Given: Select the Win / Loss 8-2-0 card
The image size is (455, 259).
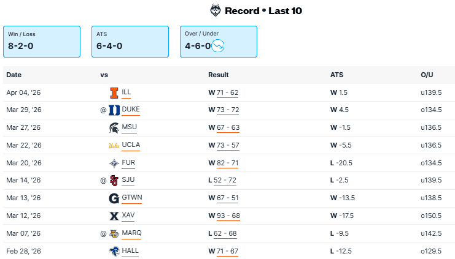Looking at the screenshot, I should click(x=42, y=41).
